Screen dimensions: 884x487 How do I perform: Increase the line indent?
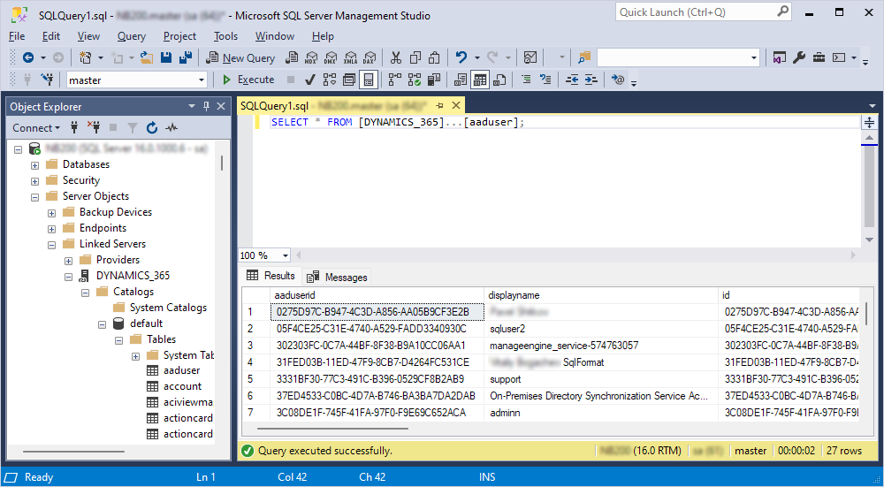591,80
